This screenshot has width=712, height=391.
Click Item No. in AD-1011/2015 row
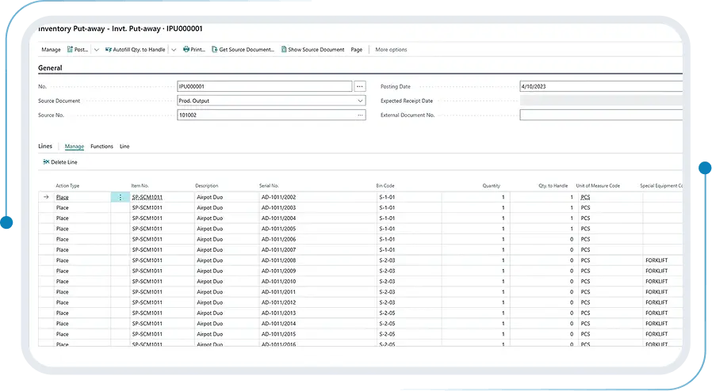tap(147, 334)
